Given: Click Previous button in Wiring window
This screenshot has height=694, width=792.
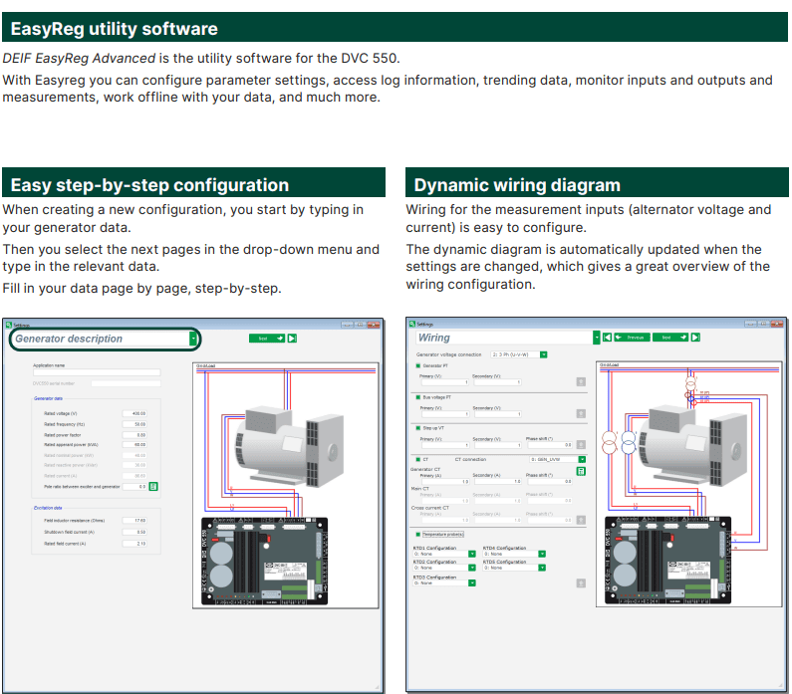Looking at the screenshot, I should [x=631, y=338].
